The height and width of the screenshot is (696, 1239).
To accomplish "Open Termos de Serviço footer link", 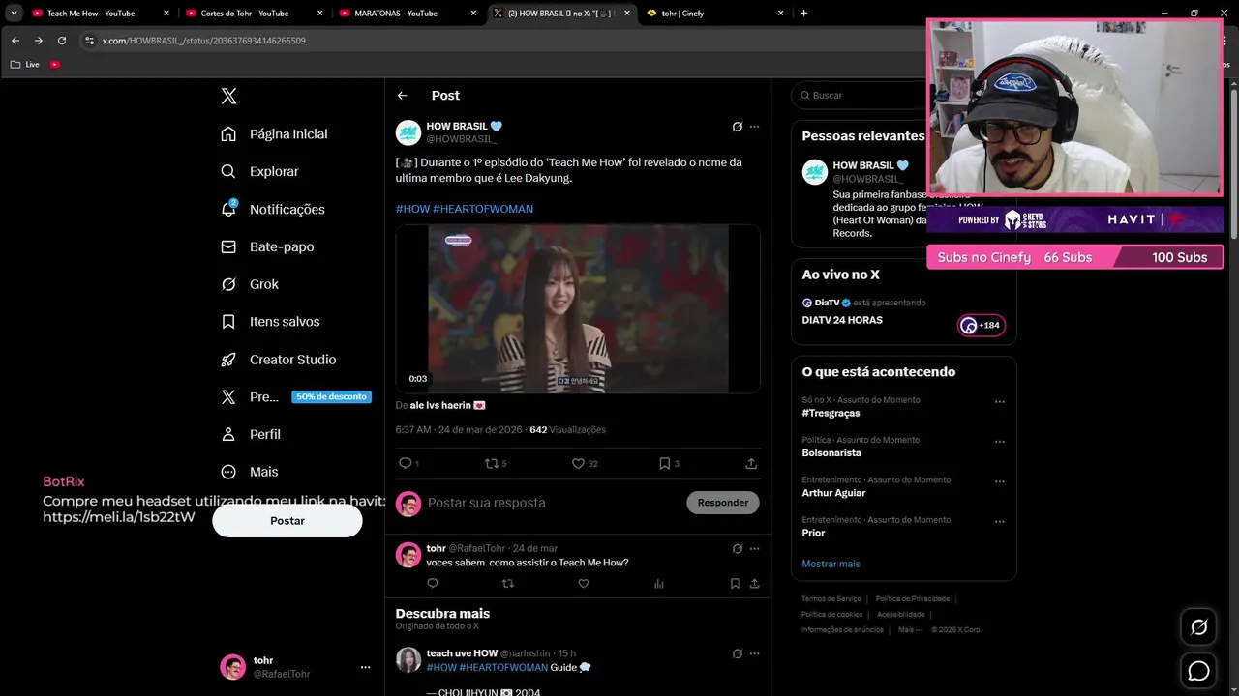I will [x=831, y=599].
